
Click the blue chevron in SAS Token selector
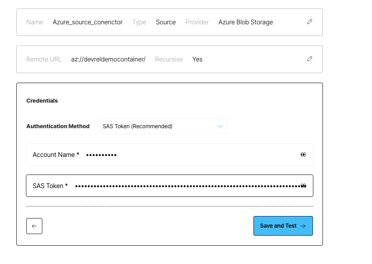pos(220,126)
